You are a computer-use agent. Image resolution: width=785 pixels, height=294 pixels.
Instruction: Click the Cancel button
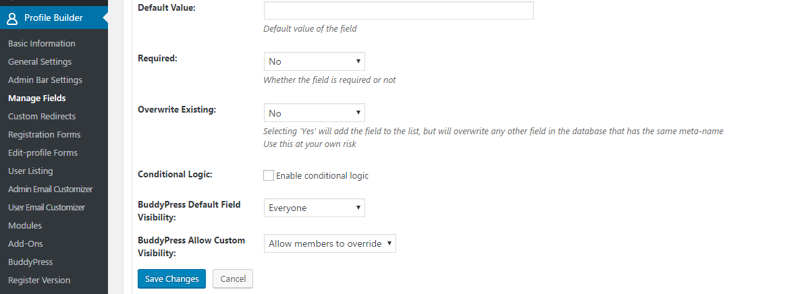click(x=233, y=279)
